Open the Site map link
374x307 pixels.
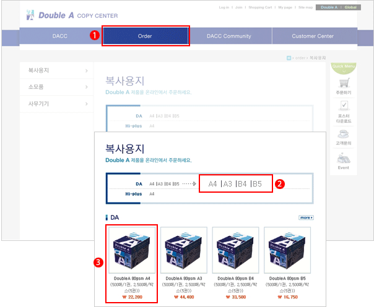coord(305,7)
